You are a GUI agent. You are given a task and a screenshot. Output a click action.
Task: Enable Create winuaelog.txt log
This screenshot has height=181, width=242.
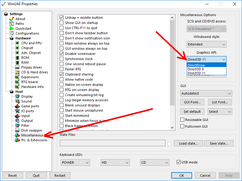tap(62, 95)
